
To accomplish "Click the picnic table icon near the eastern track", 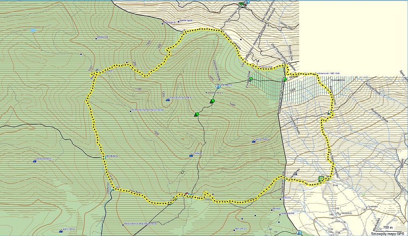I will pyautogui.click(x=321, y=178).
